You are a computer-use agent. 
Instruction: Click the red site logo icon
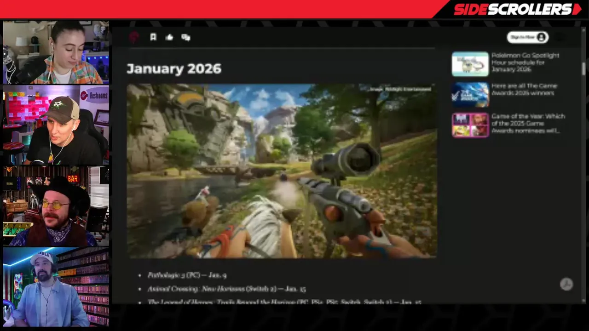point(134,38)
